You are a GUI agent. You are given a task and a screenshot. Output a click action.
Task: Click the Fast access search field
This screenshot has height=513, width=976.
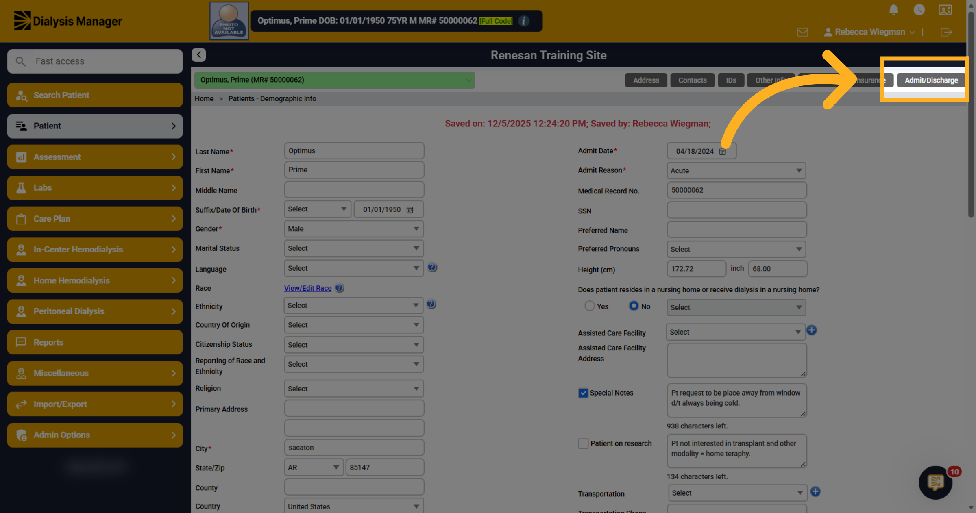click(x=95, y=61)
